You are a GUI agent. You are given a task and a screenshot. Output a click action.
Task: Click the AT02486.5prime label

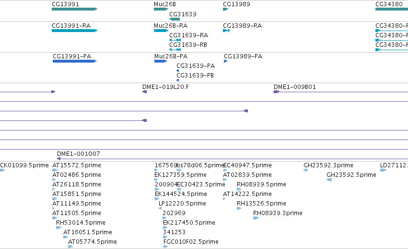point(77,175)
